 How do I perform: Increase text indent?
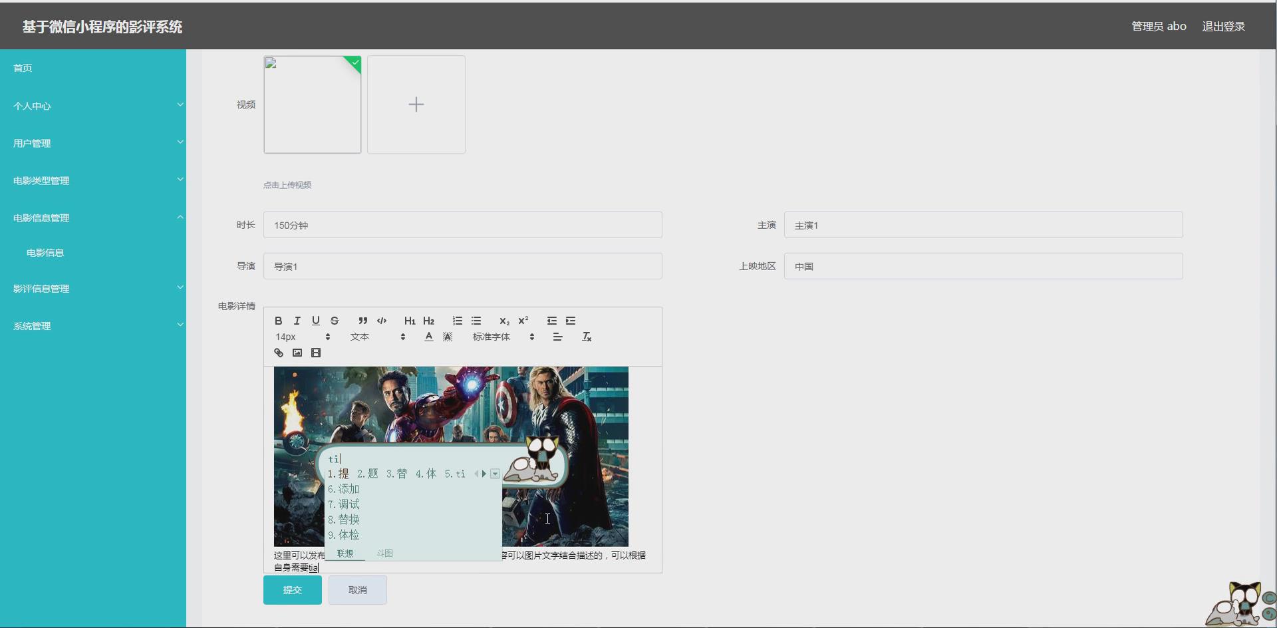point(571,321)
